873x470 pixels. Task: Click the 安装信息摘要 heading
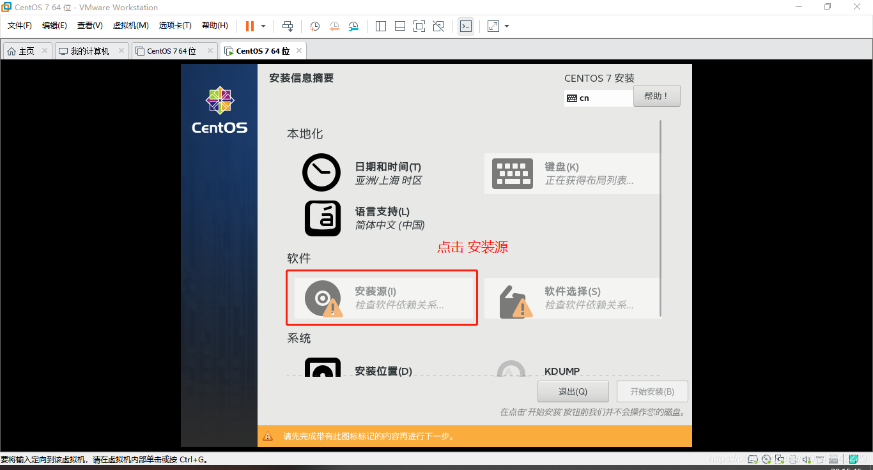point(302,78)
